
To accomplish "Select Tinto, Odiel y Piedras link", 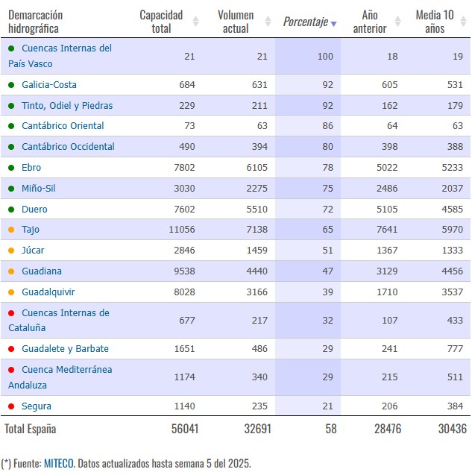I will pos(67,106).
